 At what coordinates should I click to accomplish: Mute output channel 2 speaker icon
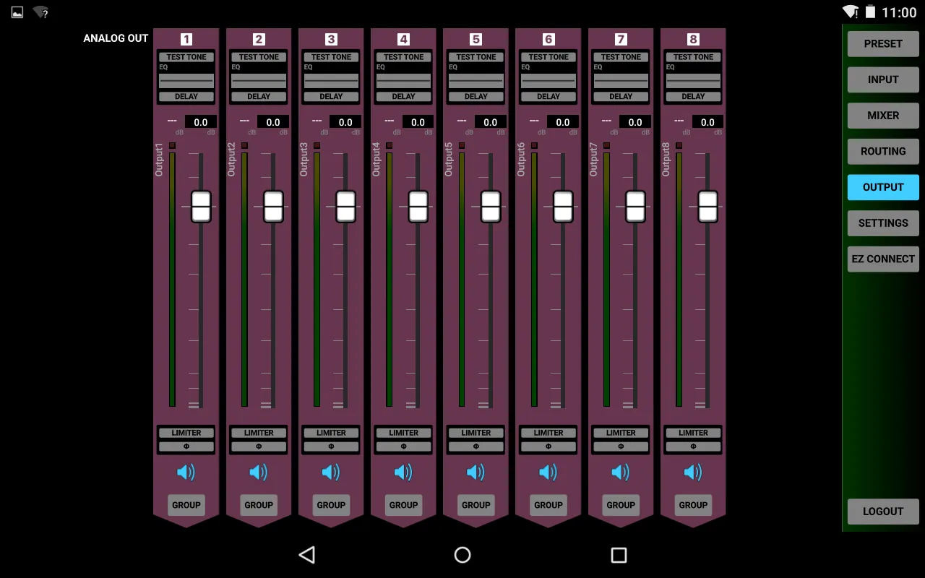click(x=258, y=473)
